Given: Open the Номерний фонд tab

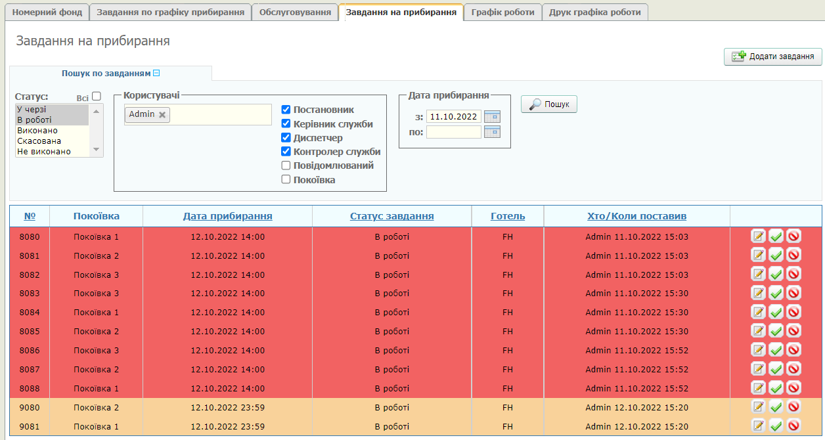Looking at the screenshot, I should pyautogui.click(x=47, y=12).
